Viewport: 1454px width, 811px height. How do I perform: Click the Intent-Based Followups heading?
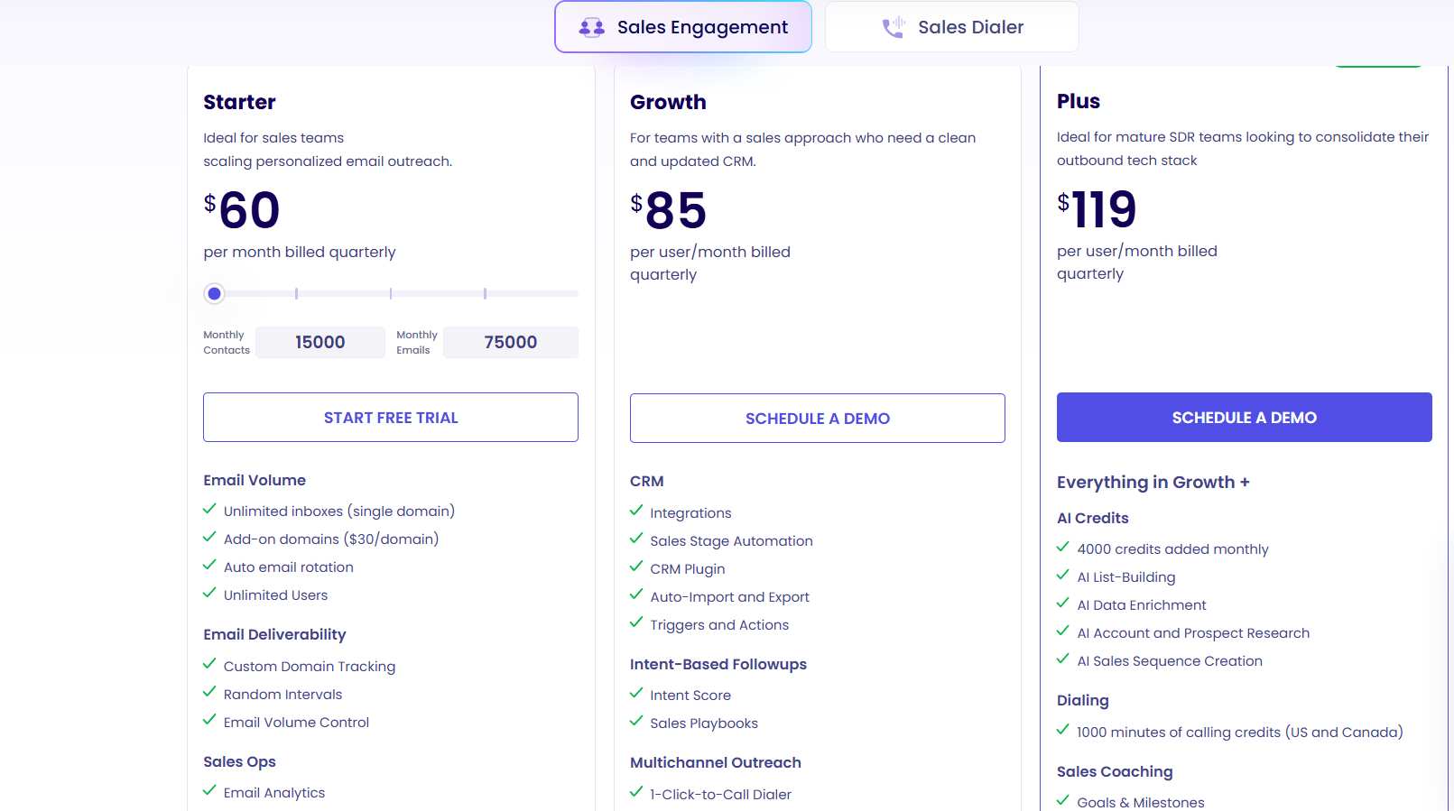(x=718, y=664)
